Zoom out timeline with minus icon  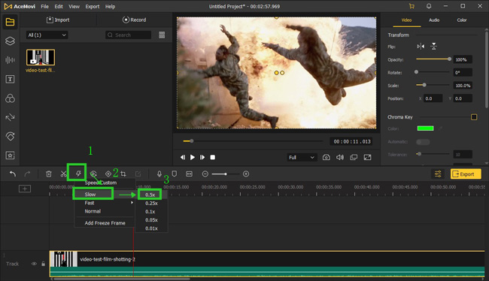click(x=205, y=174)
